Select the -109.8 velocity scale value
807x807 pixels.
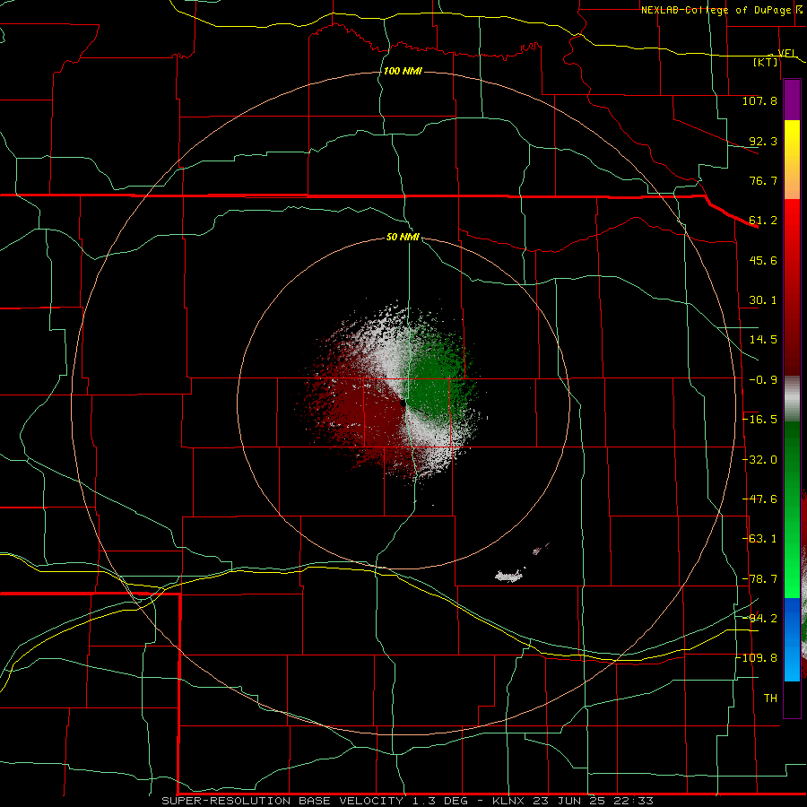click(x=757, y=658)
